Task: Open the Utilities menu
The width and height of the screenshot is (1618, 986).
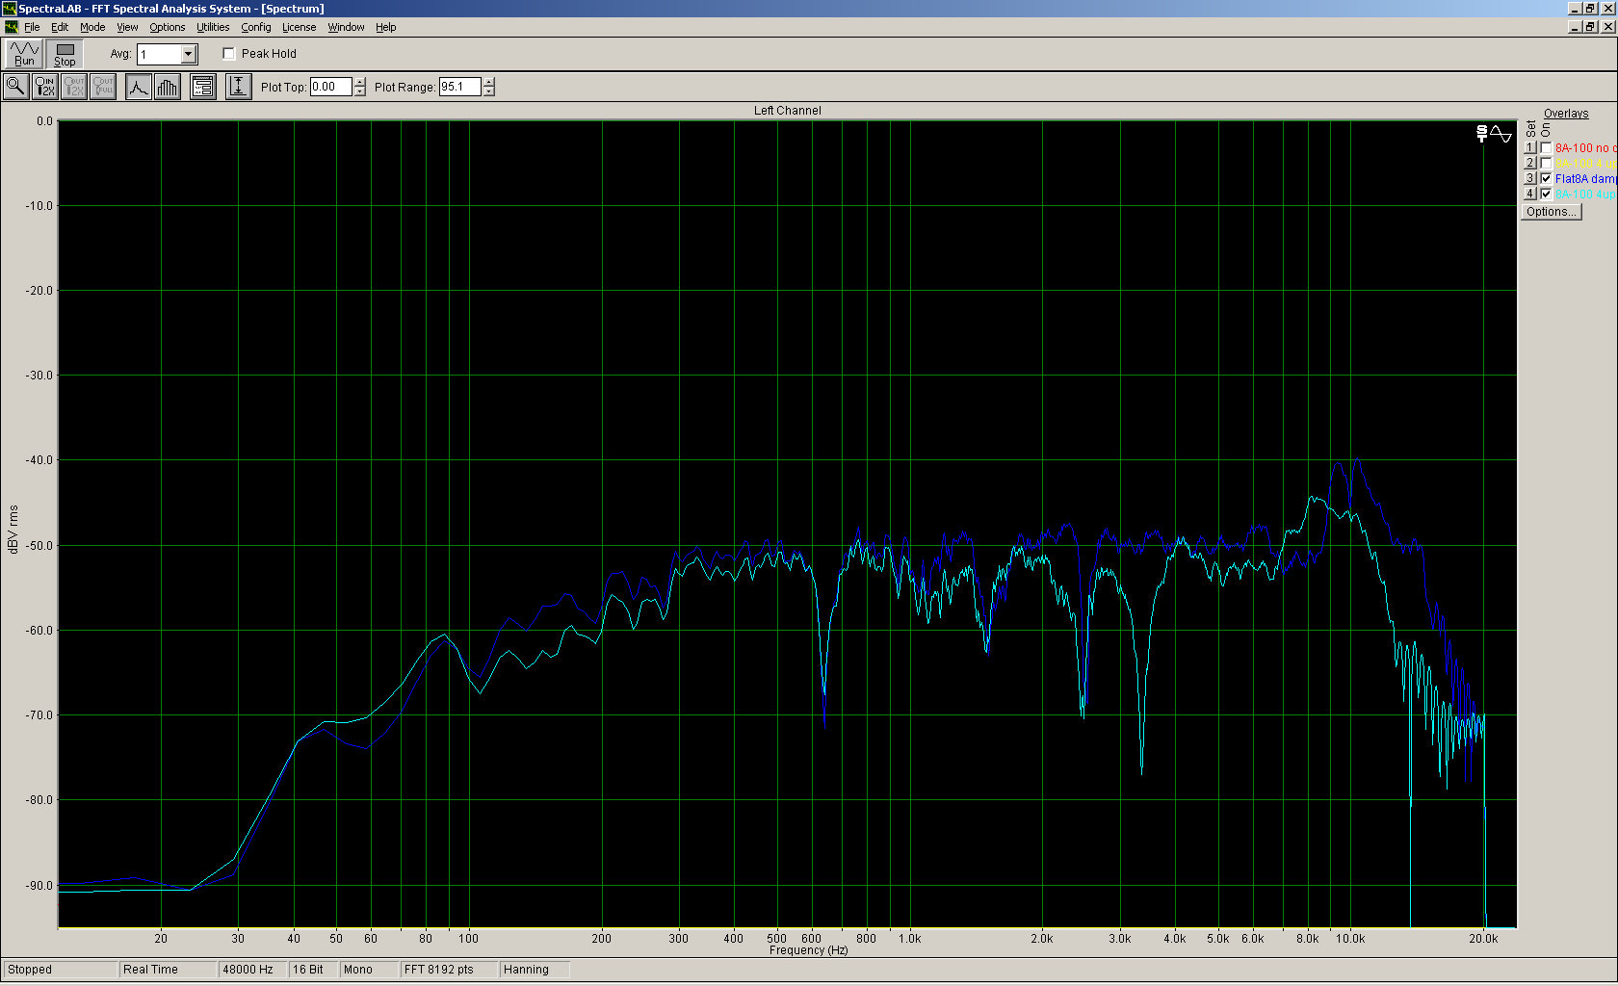Action: (213, 27)
